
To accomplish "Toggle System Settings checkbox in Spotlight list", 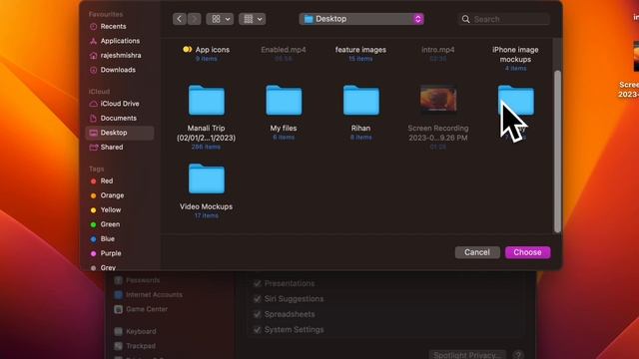I will (x=257, y=330).
